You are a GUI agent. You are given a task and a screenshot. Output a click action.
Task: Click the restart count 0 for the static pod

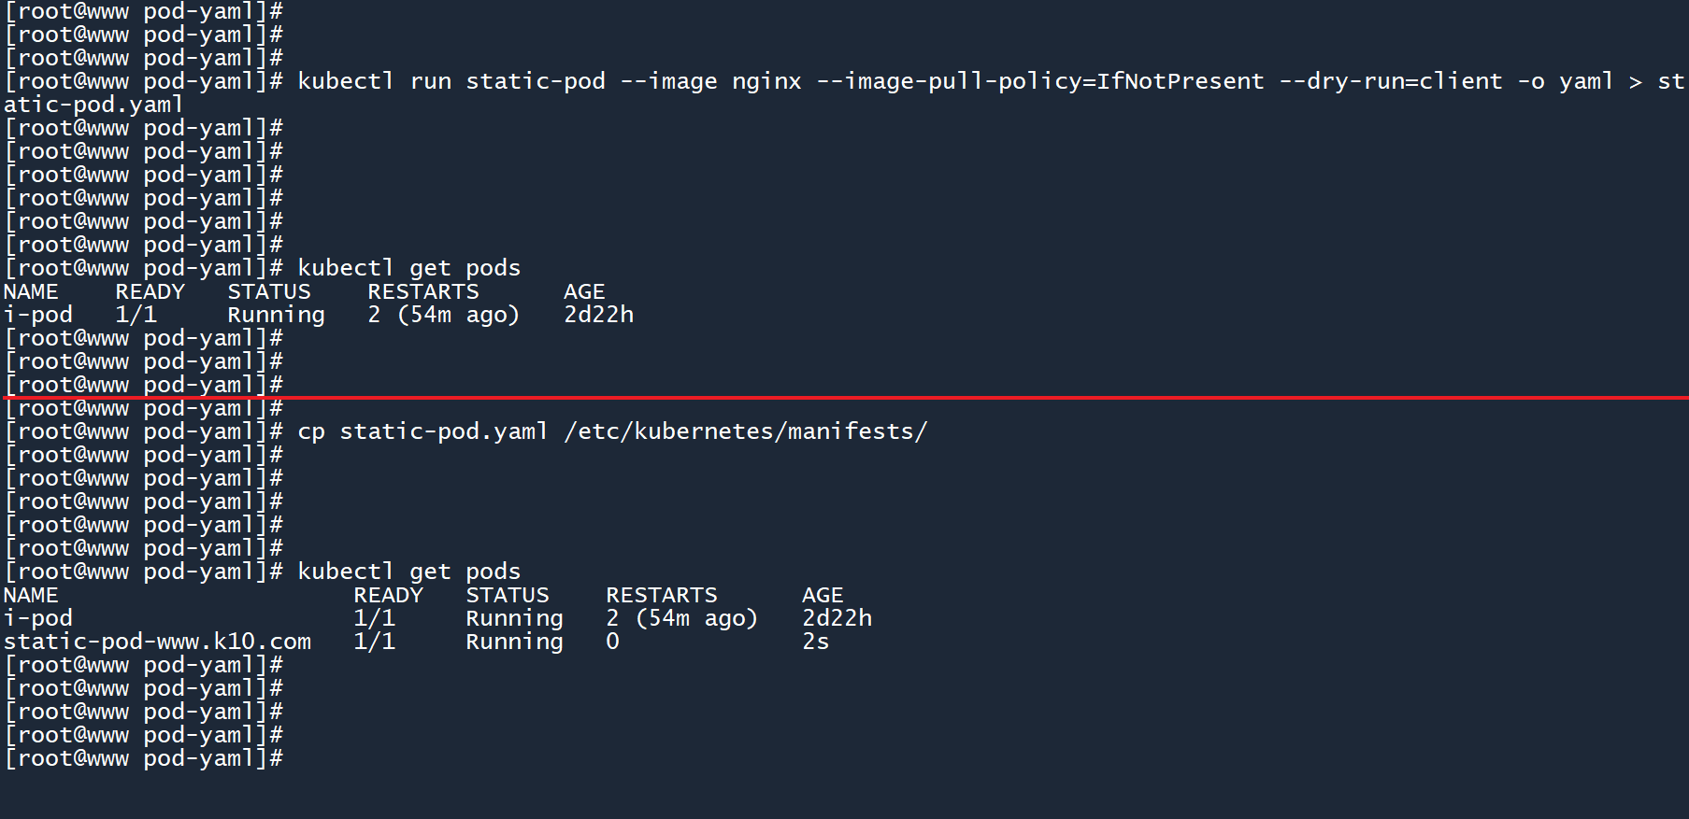click(x=612, y=642)
